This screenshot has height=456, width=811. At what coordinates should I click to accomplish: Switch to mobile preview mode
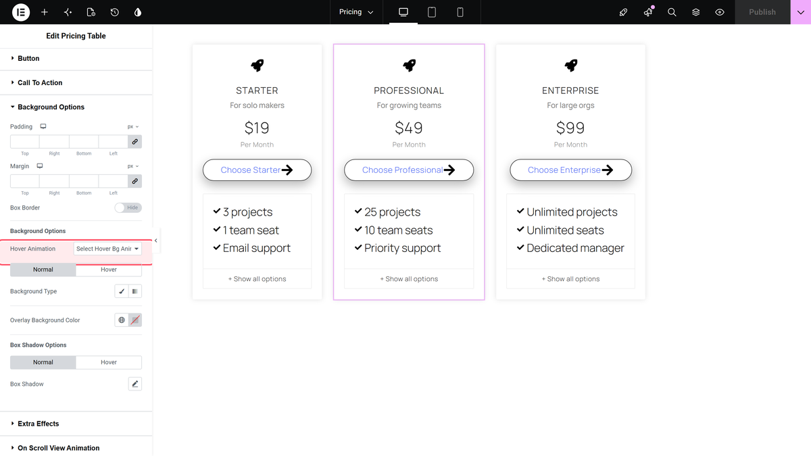[460, 12]
